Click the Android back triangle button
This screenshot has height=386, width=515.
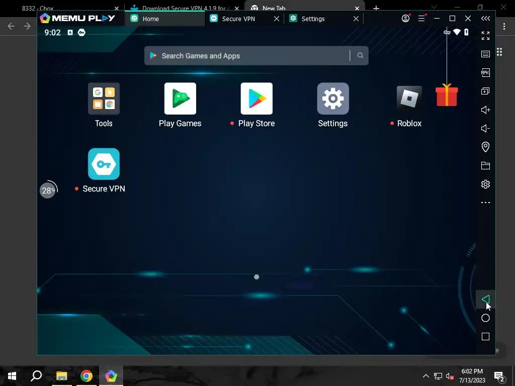click(x=485, y=299)
